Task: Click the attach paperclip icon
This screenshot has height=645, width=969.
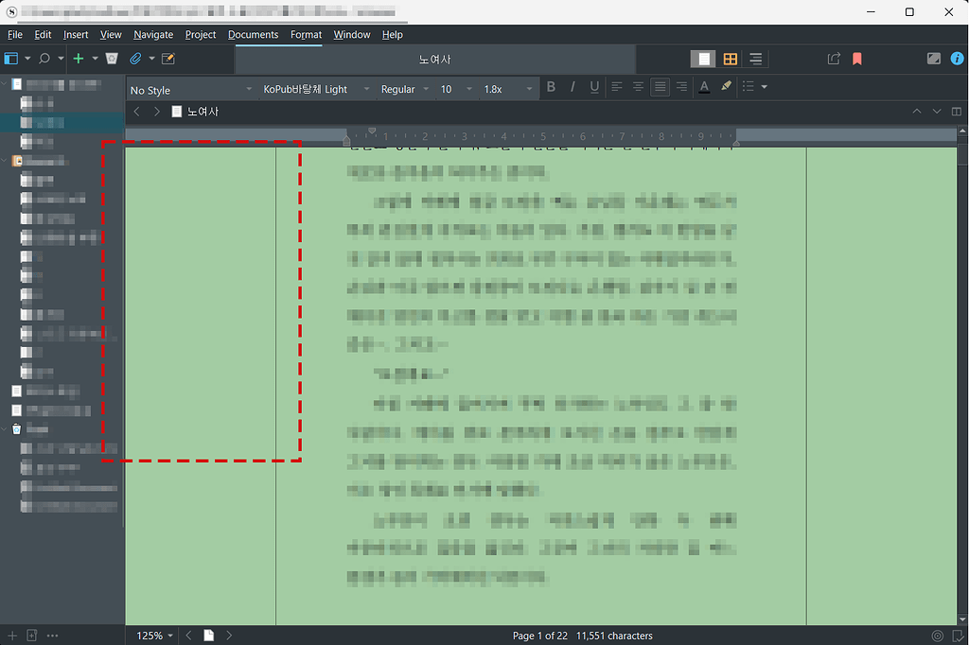Action: point(135,58)
